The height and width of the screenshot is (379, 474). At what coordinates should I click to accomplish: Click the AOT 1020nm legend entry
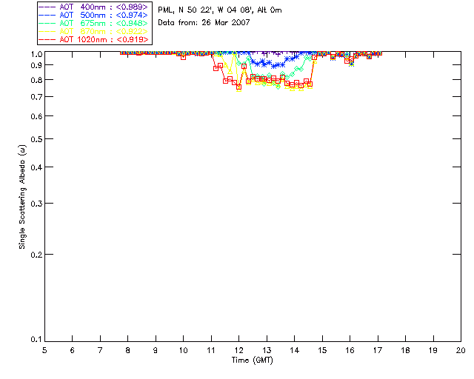point(93,39)
